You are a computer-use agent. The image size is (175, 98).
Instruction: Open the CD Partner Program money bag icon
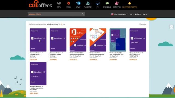129,3
